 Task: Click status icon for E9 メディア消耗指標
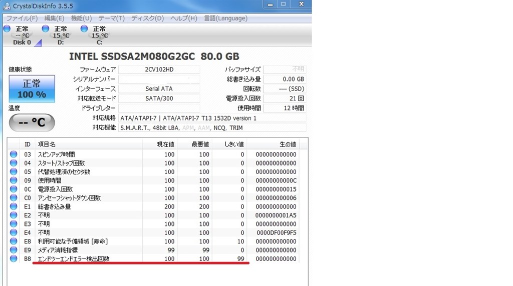(14, 250)
